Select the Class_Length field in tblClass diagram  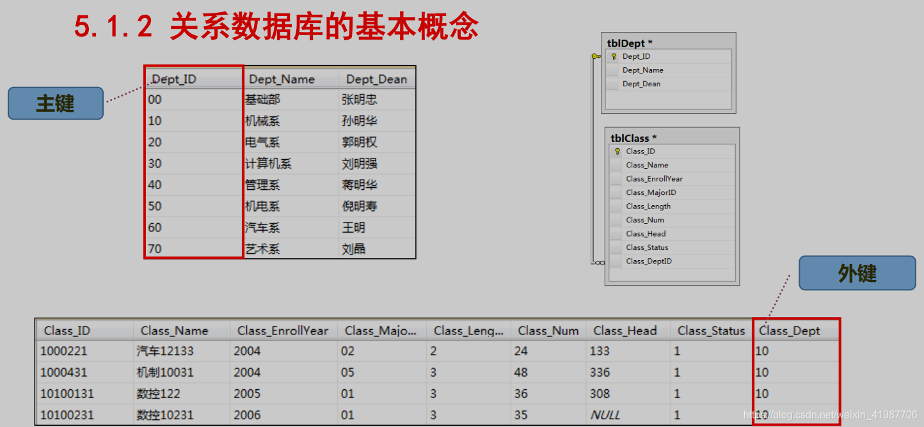[x=672, y=206]
